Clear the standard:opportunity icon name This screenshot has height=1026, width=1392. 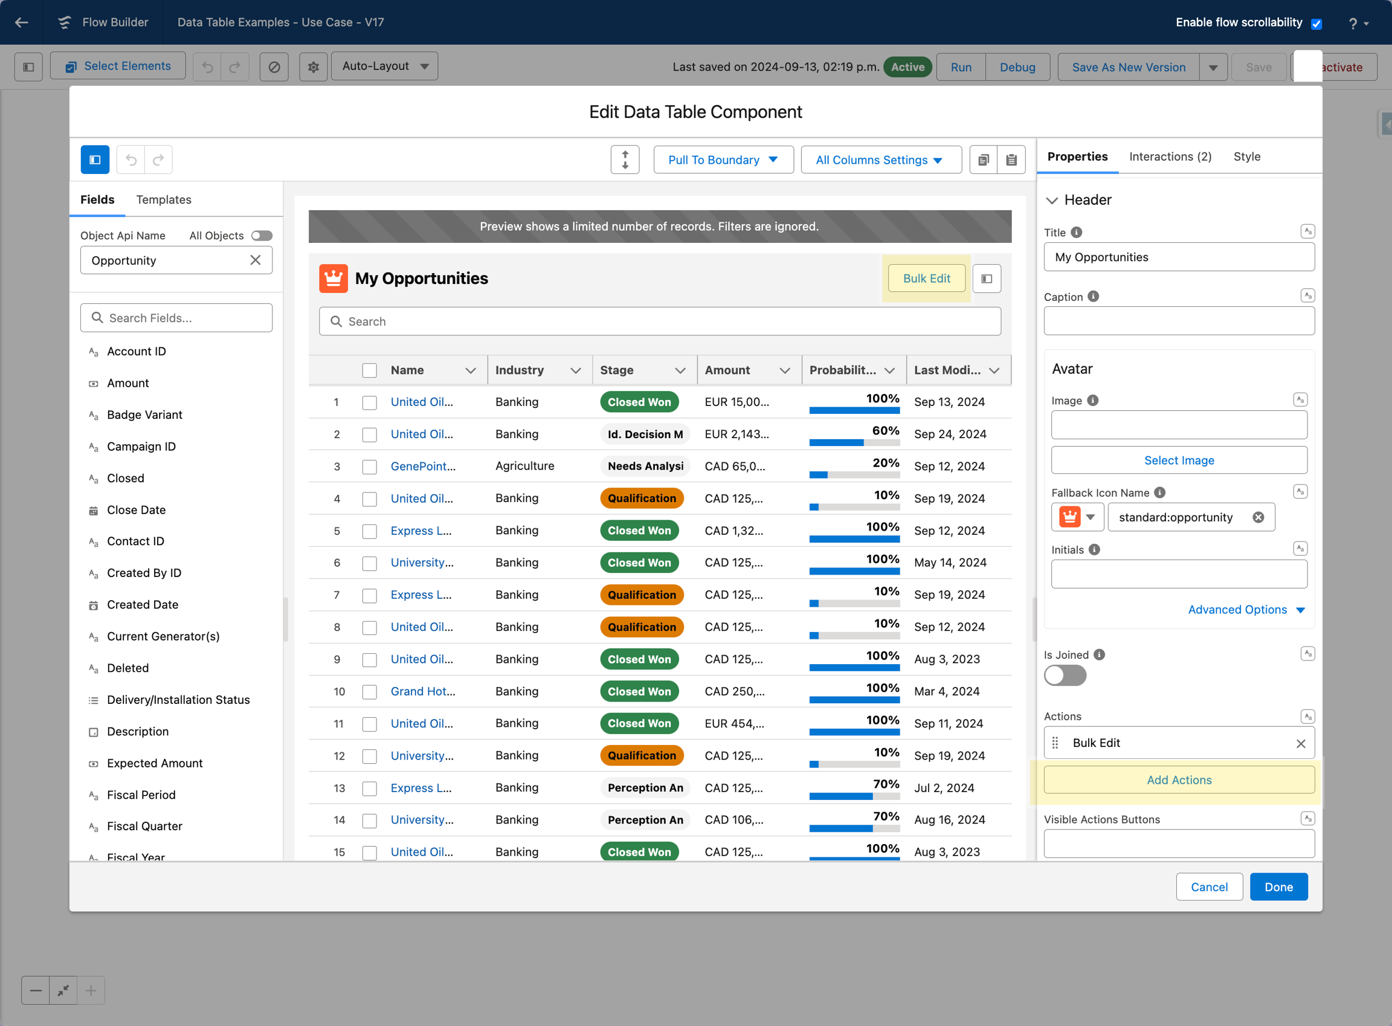1258,517
